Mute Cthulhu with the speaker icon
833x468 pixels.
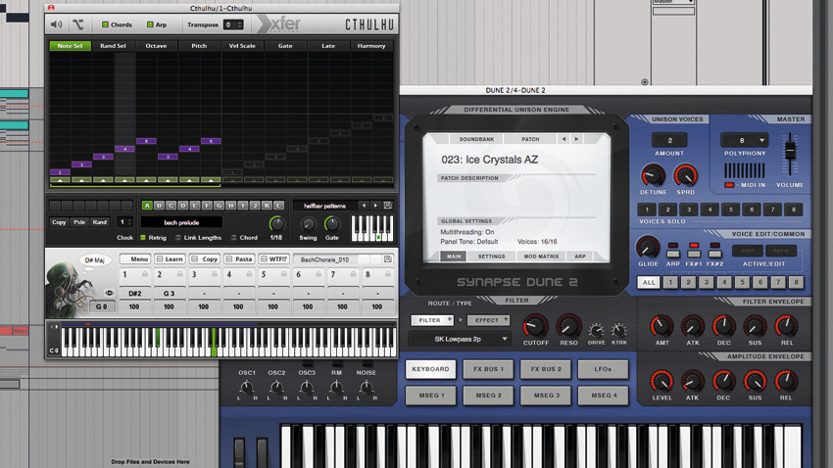click(56, 24)
